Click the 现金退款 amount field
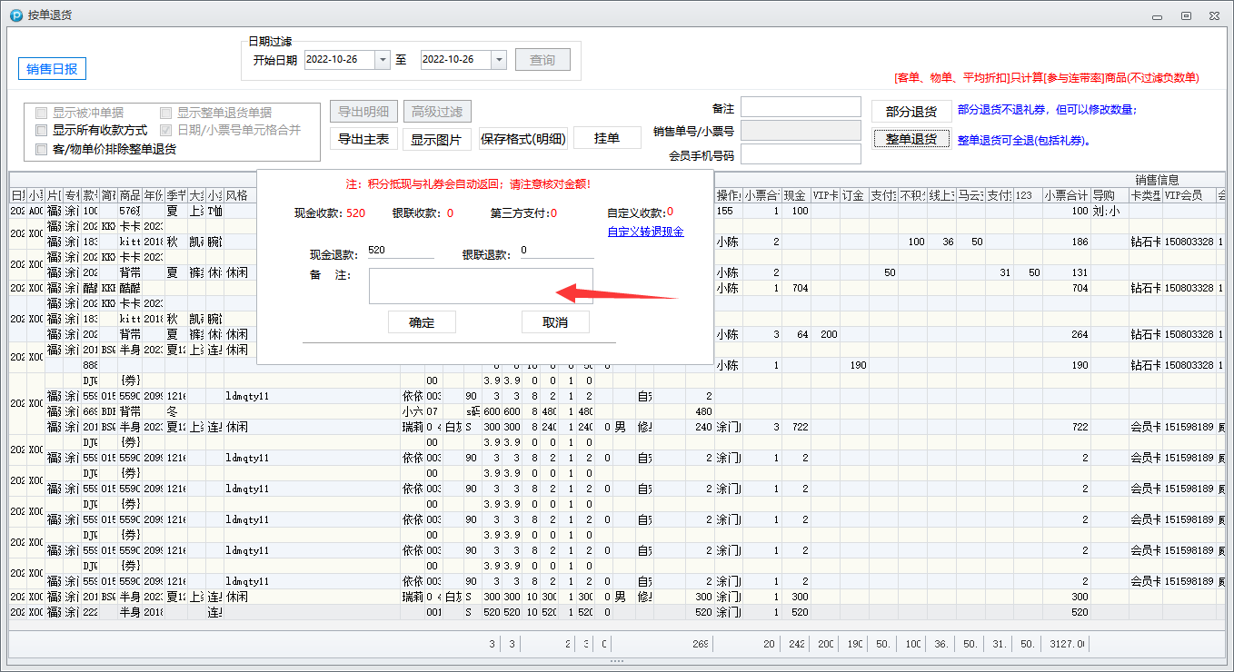 click(400, 251)
